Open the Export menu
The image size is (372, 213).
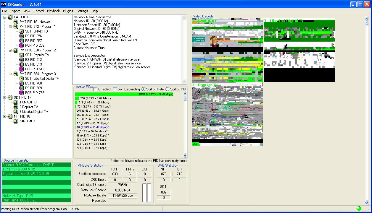pyautogui.click(x=15, y=11)
